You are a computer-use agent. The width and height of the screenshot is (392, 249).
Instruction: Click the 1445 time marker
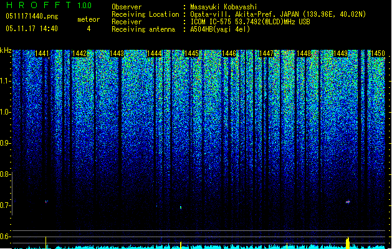(191, 54)
